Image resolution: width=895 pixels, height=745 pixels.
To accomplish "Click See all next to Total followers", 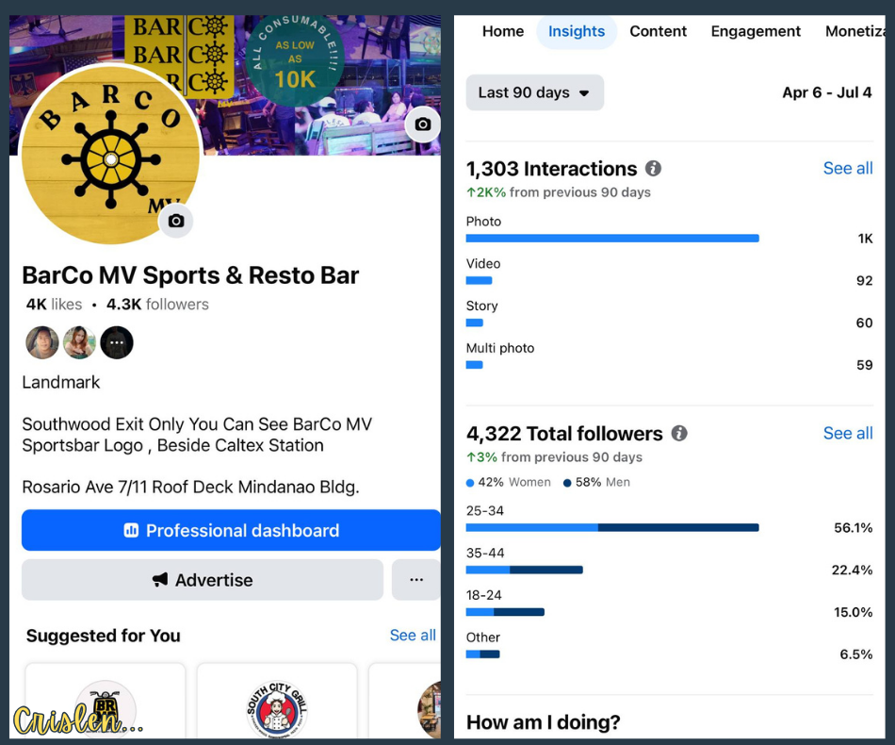I will [848, 434].
